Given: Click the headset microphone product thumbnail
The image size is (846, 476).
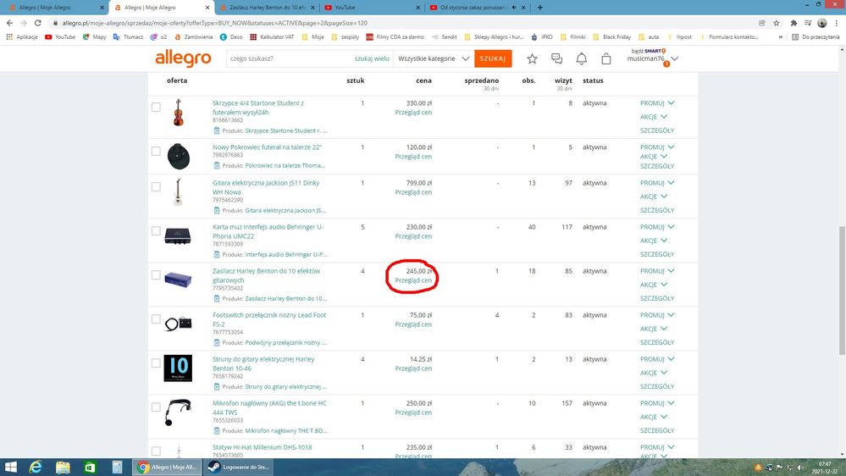Looking at the screenshot, I should (x=178, y=412).
